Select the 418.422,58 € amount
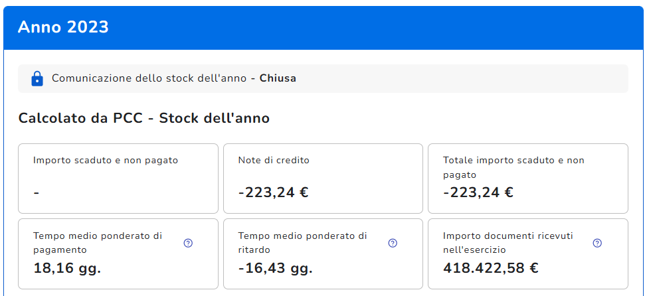This screenshot has width=647, height=296. pyautogui.click(x=490, y=268)
